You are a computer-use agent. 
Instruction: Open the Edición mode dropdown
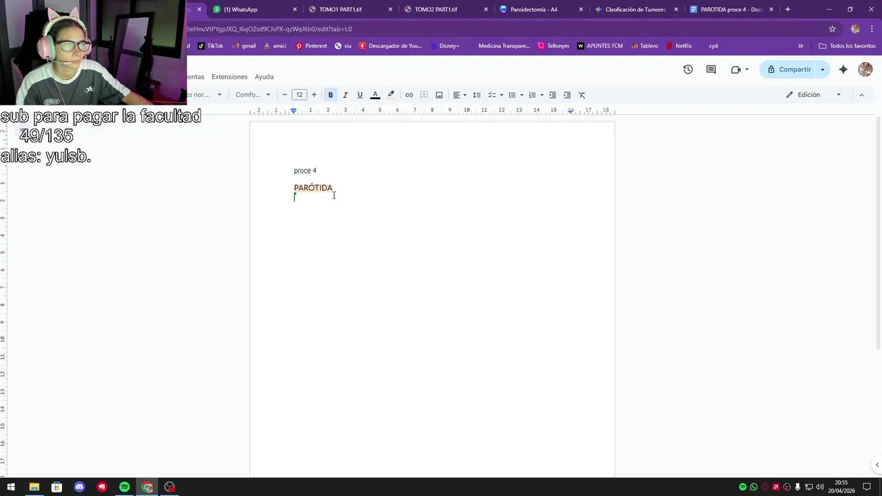tap(813, 95)
